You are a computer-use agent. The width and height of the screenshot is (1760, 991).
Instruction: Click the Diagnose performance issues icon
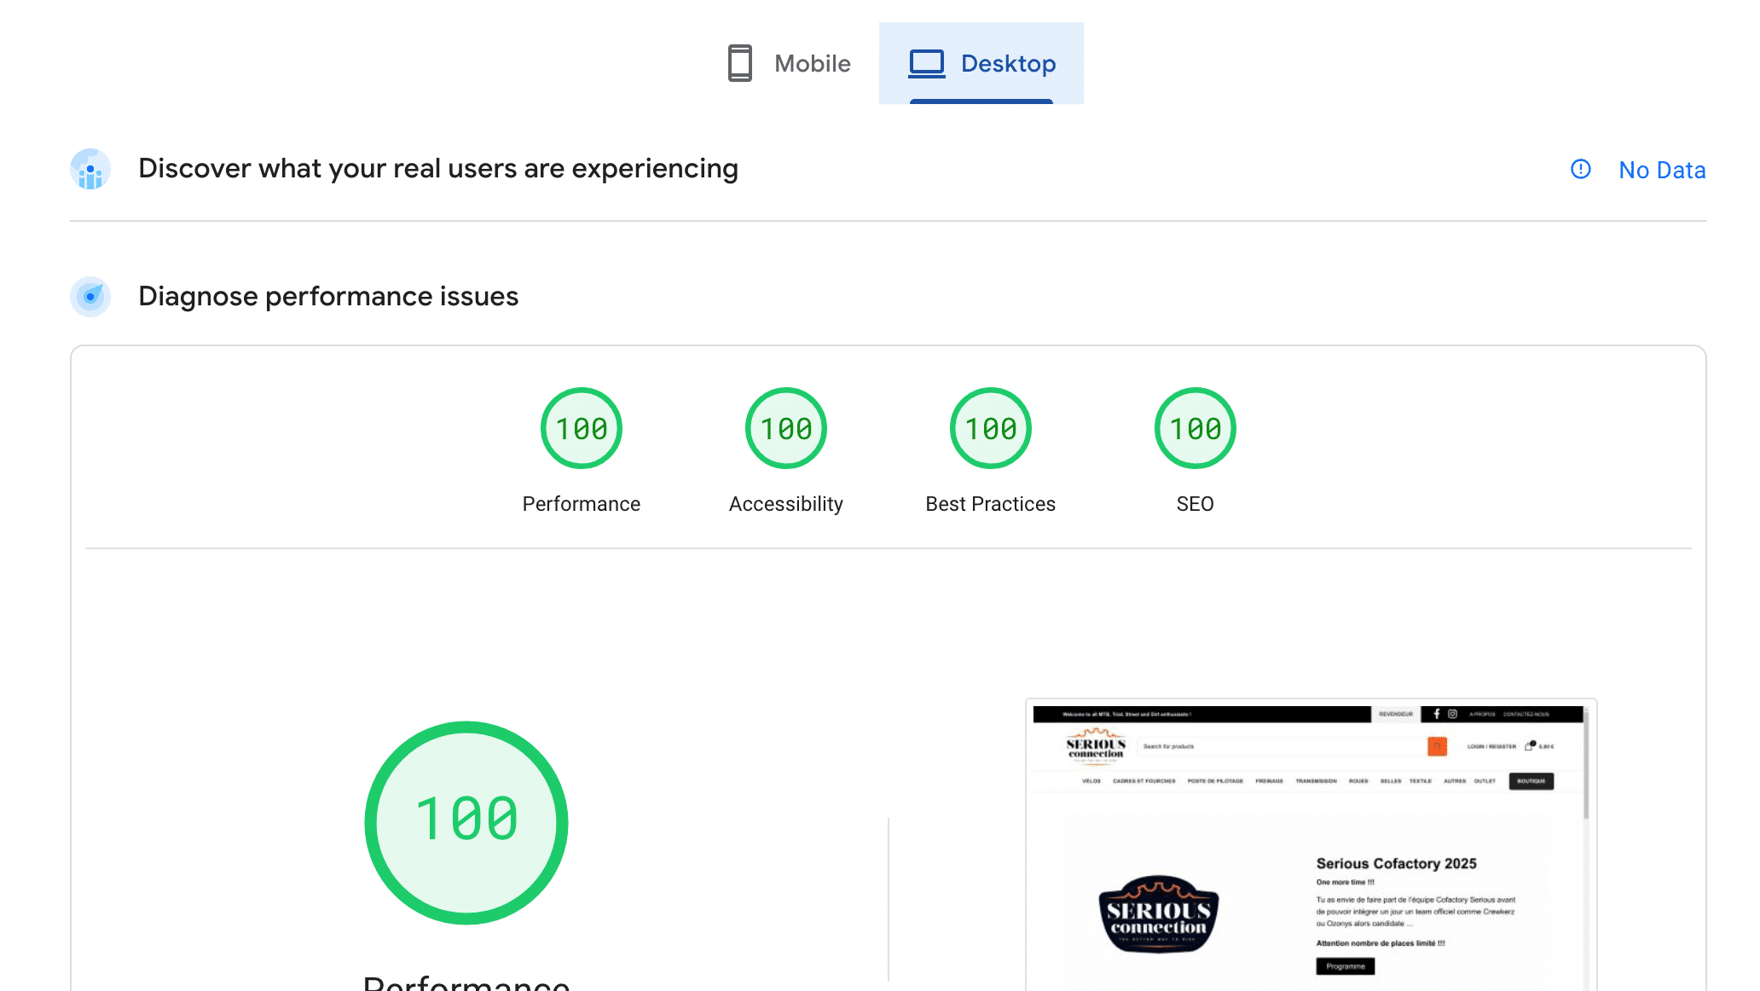90,297
